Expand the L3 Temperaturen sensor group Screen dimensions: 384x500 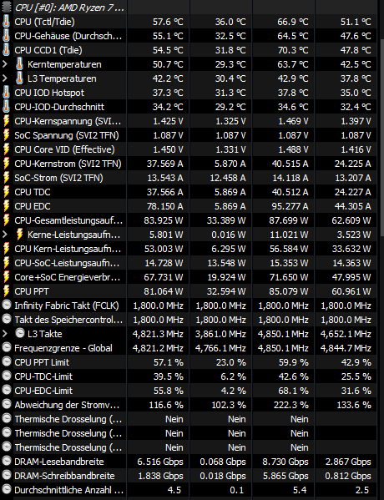5,78
